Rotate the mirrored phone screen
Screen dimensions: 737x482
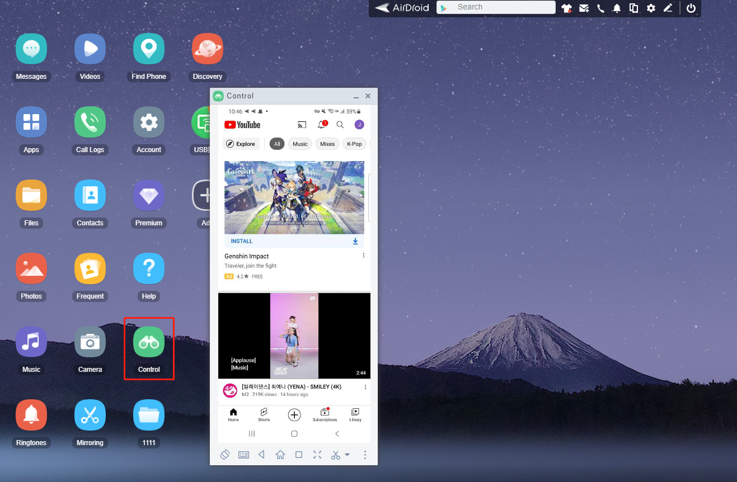click(225, 455)
